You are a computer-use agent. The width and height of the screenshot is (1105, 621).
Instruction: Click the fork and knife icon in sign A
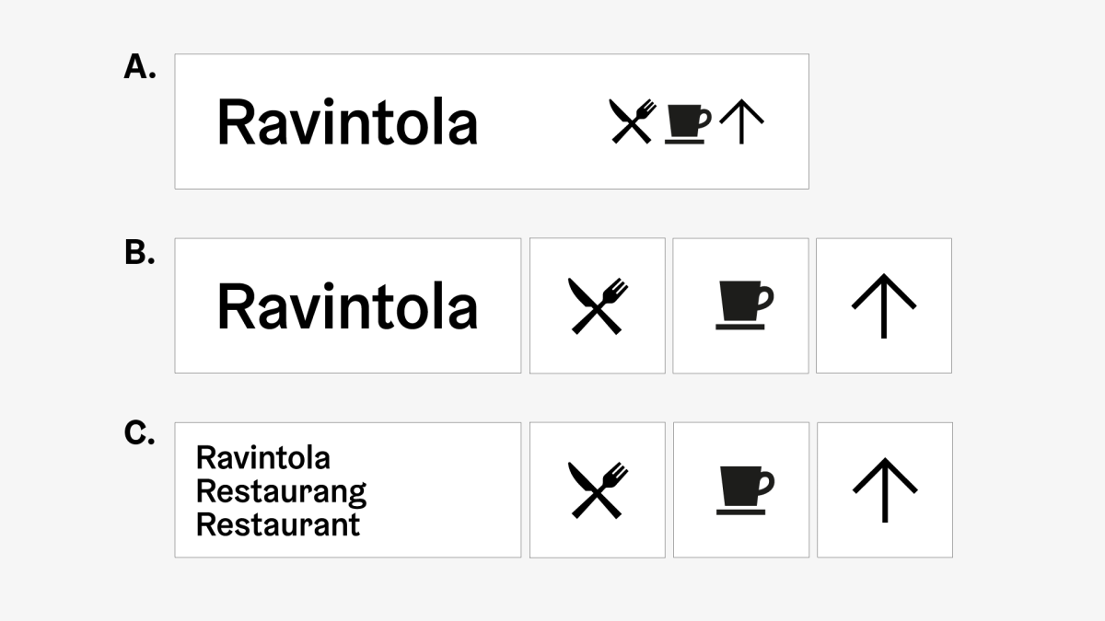click(x=633, y=121)
